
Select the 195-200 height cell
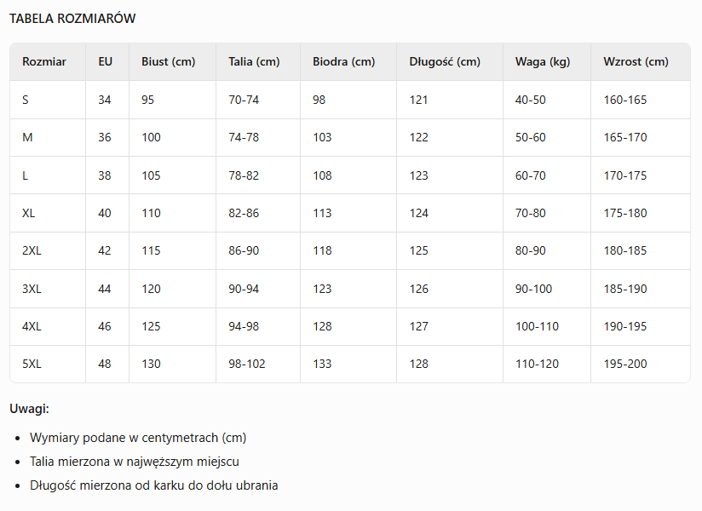(x=625, y=364)
